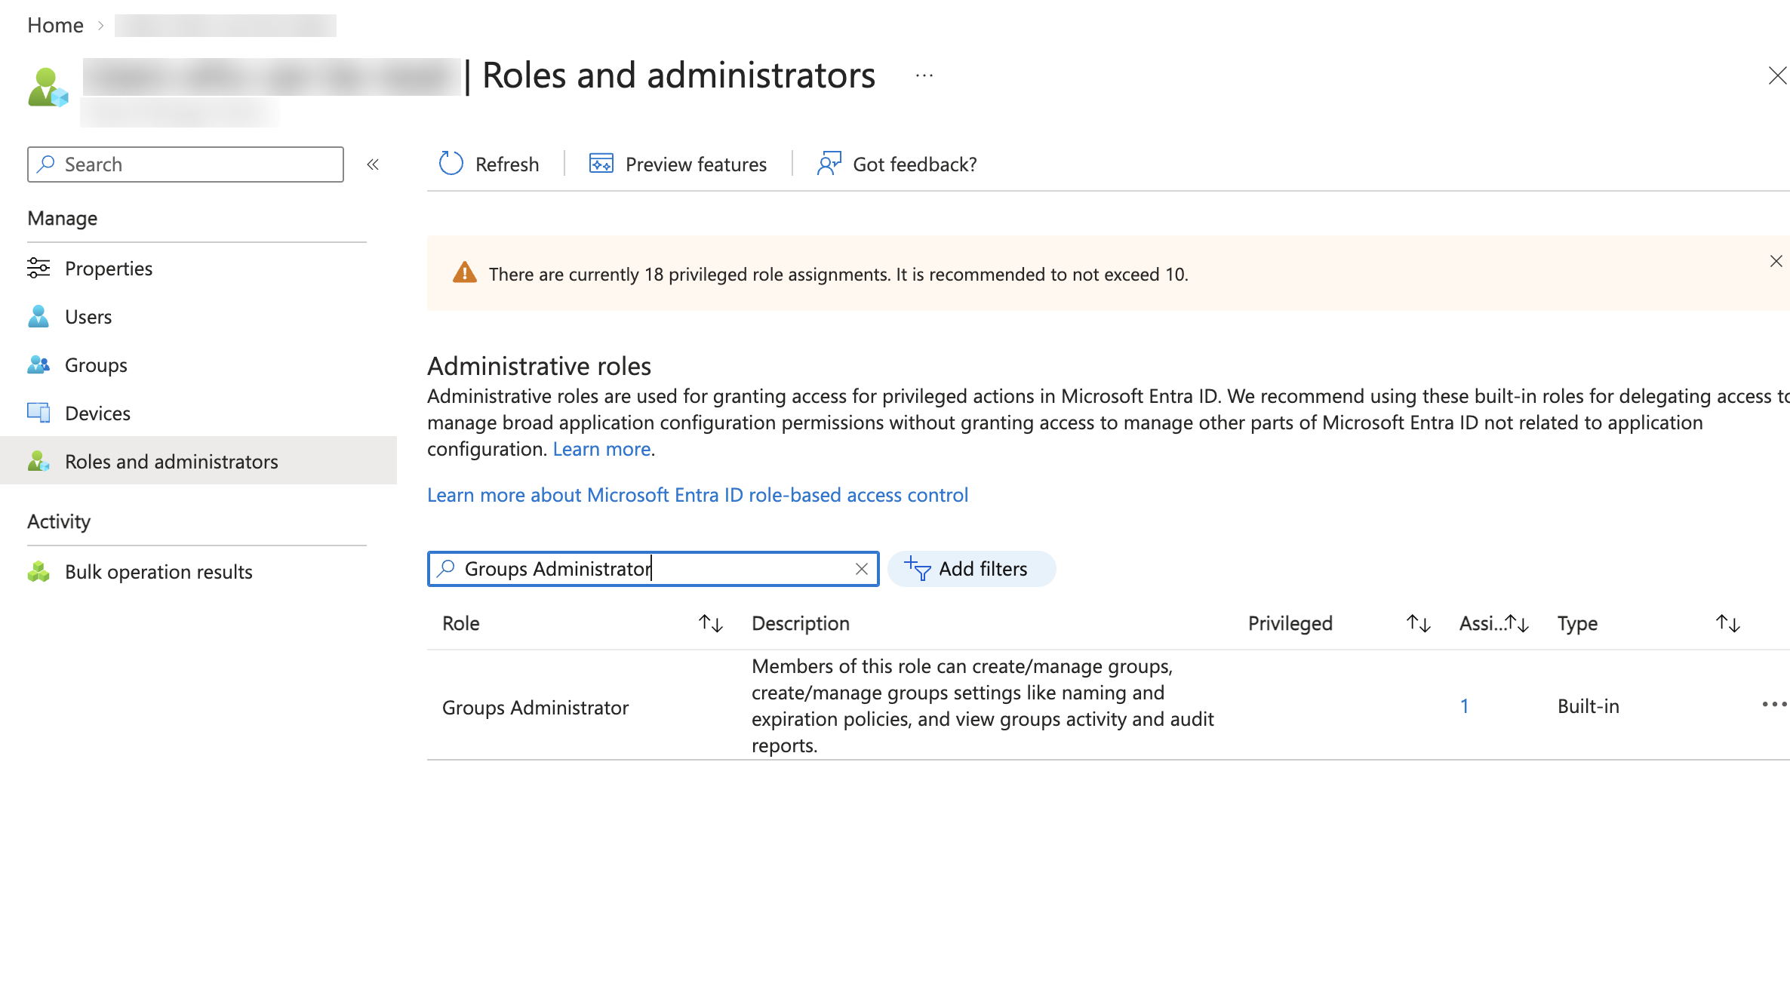1790x1008 pixels.
Task: Open the Groups Administrator role
Action: coord(535,707)
